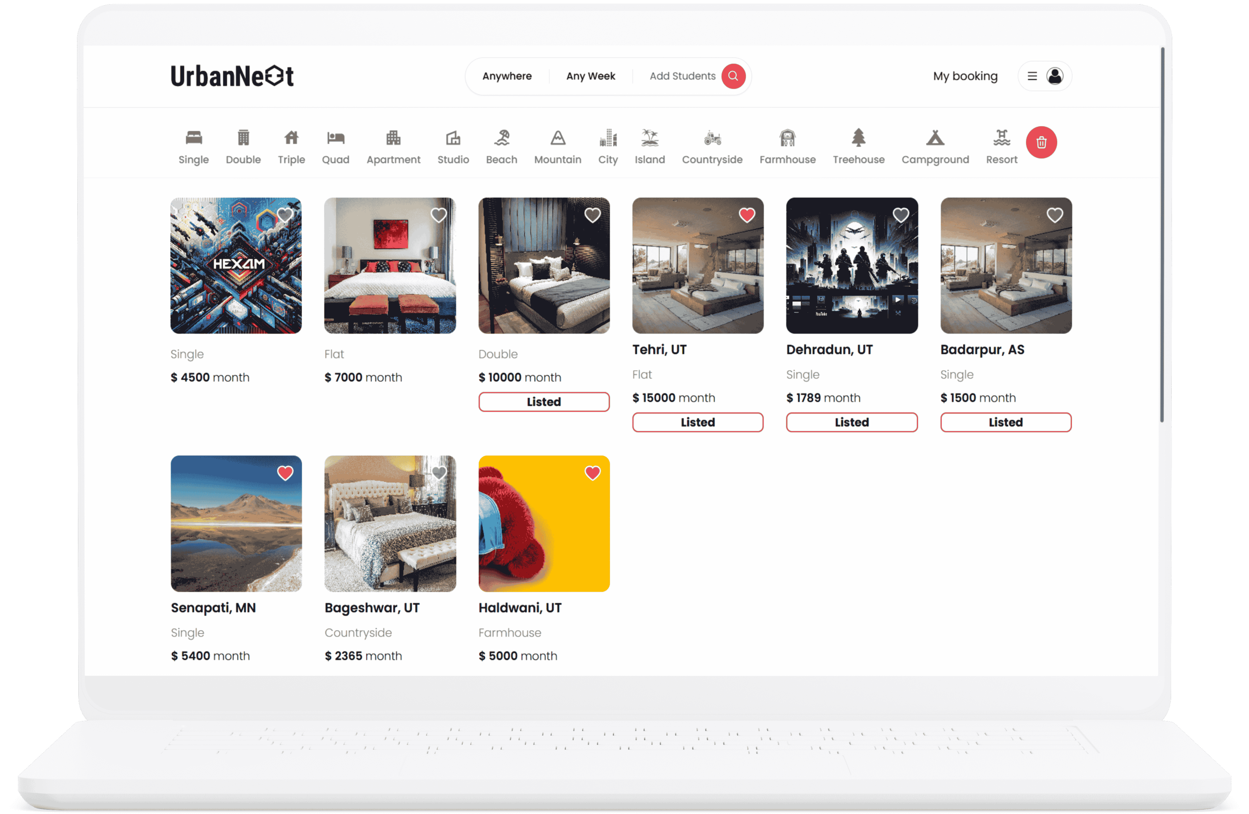Select the Mountain category tab
The width and height of the screenshot is (1249, 814).
(557, 147)
